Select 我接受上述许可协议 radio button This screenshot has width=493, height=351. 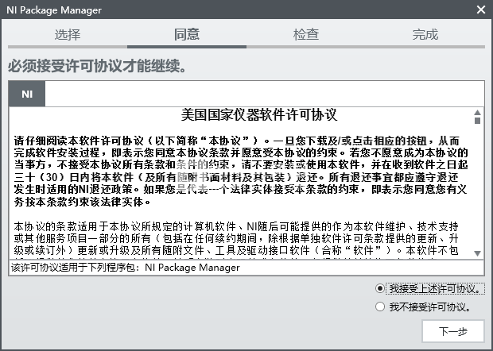(x=380, y=288)
